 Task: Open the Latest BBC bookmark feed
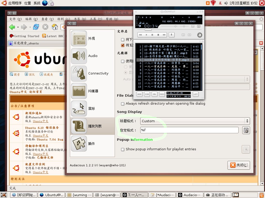(53, 36)
